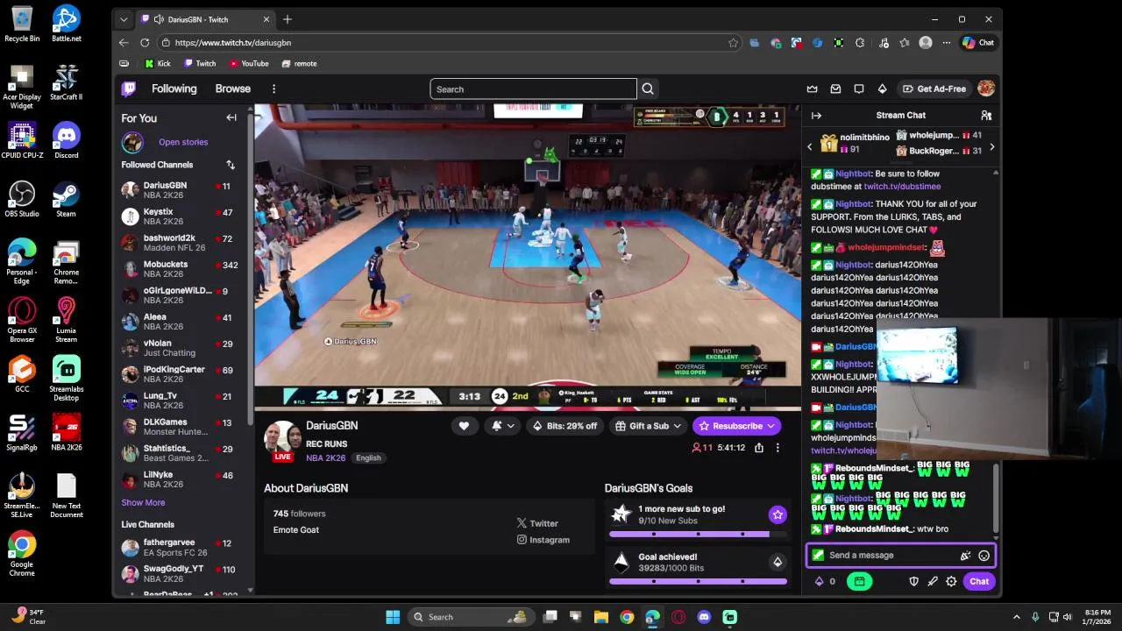1122x631 pixels.
Task: Open the Instagram link
Action: point(543,540)
